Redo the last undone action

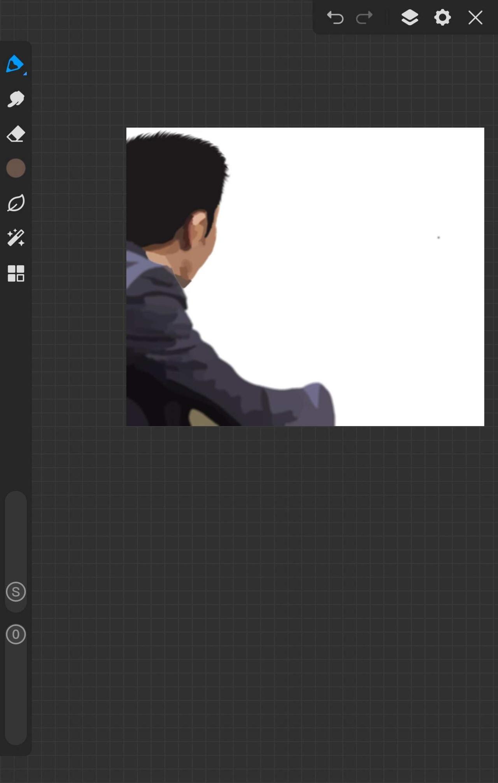click(x=365, y=18)
